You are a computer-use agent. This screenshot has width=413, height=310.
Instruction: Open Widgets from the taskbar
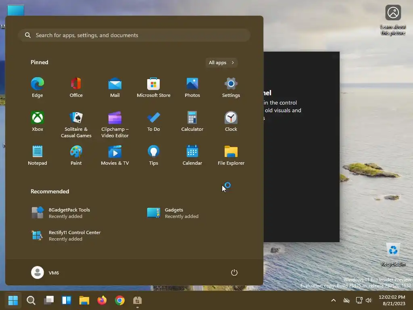[67, 300]
